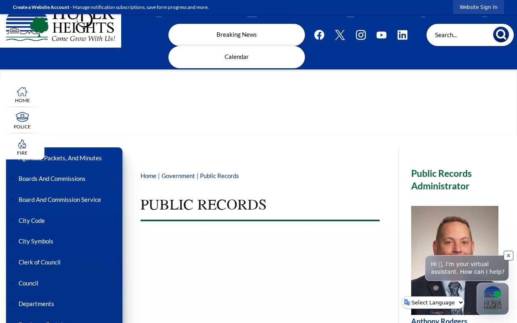The width and height of the screenshot is (517, 323).
Task: Close the virtual assistant popup
Action: point(509,256)
